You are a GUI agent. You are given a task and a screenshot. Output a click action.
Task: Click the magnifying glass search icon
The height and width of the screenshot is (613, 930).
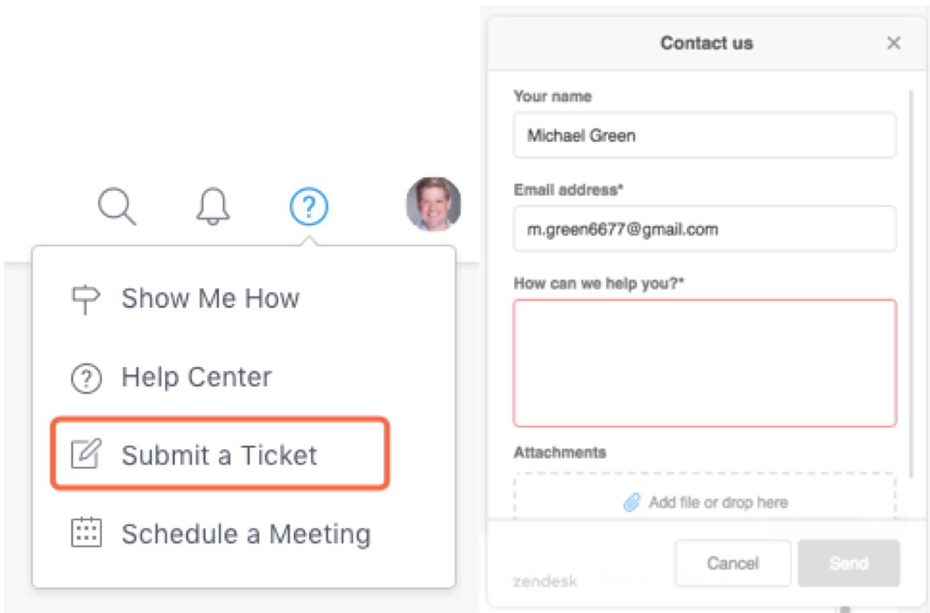pyautogui.click(x=117, y=206)
